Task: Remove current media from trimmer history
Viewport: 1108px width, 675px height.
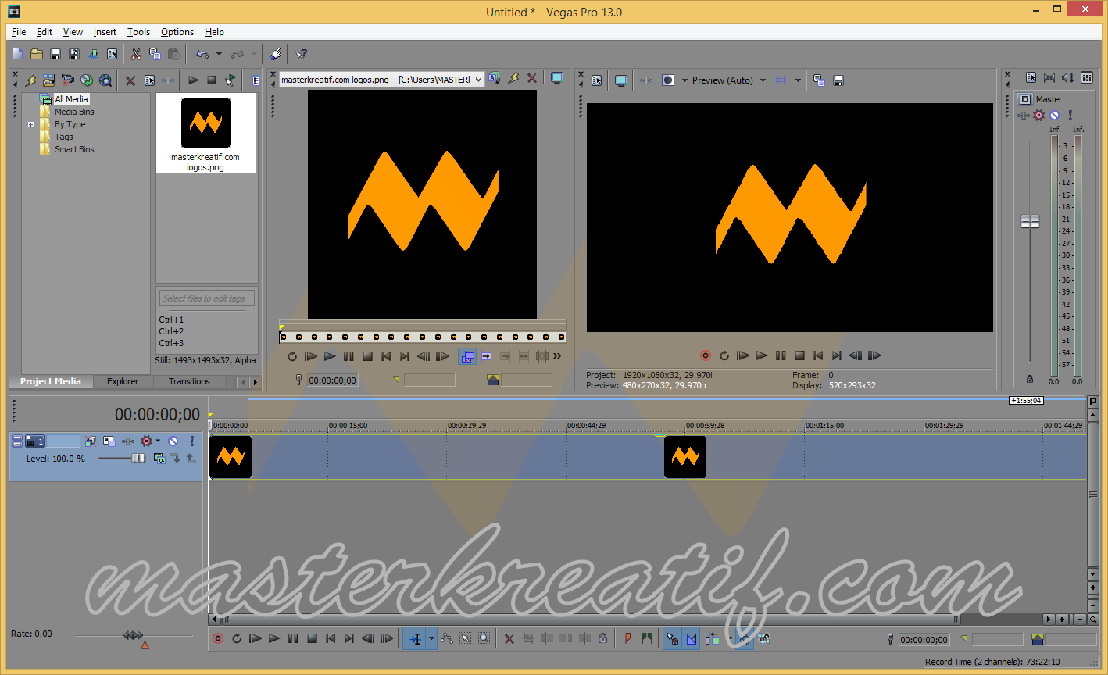Action: [532, 79]
